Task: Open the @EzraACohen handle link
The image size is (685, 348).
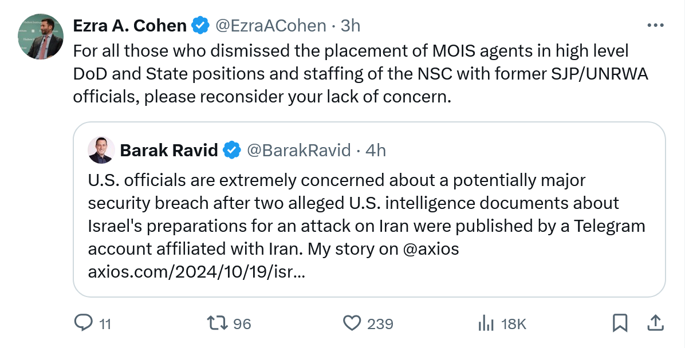Action: (x=270, y=26)
